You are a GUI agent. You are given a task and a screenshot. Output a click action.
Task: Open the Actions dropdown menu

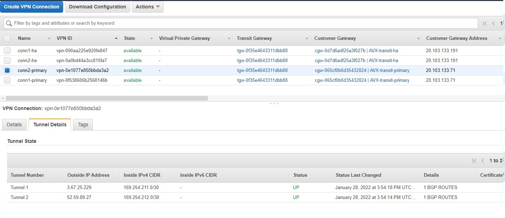(148, 7)
